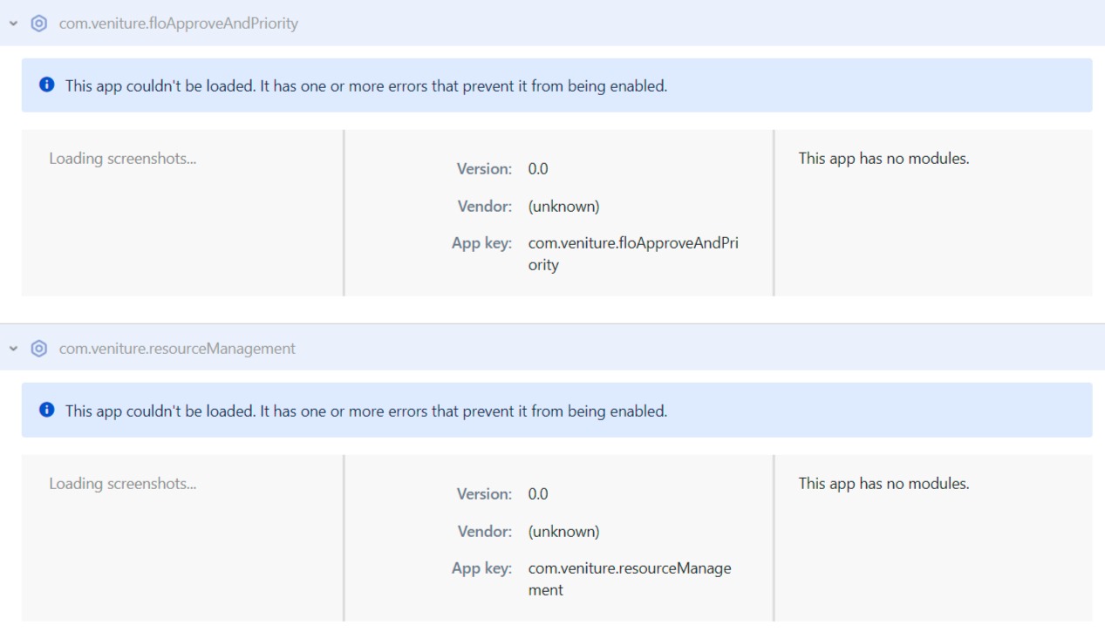
Task: Click the Version value 0.0 for floApproveAndPriority
Action: coord(538,169)
